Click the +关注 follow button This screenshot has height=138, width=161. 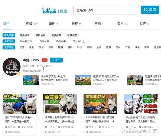click(56, 60)
